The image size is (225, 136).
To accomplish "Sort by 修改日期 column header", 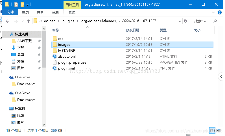I will point(133,30).
